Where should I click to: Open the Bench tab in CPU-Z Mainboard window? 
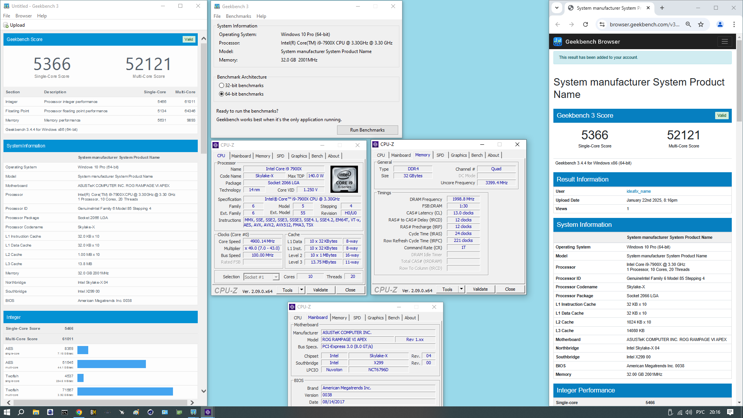(x=394, y=318)
